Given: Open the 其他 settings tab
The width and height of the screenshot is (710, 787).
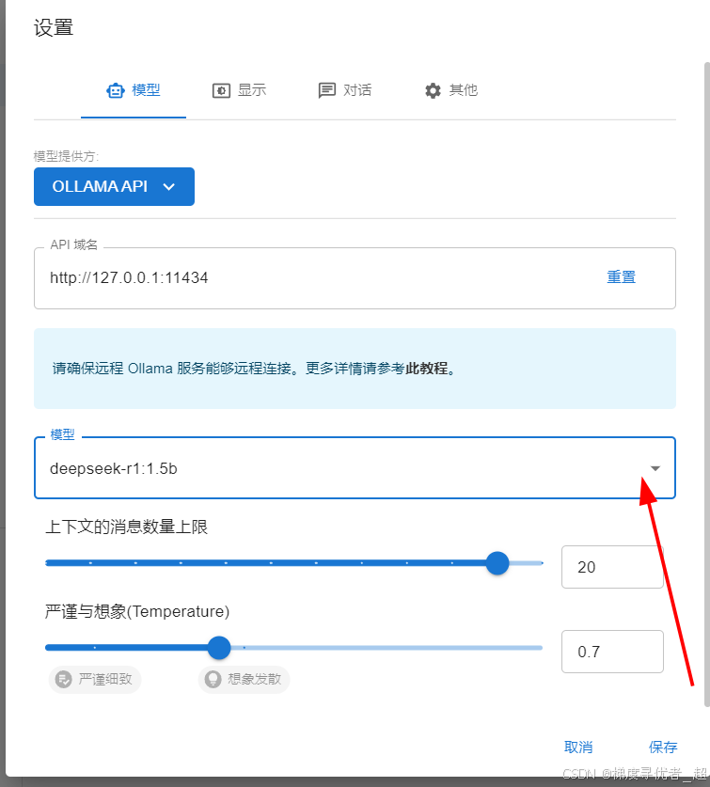Looking at the screenshot, I should pyautogui.click(x=450, y=90).
